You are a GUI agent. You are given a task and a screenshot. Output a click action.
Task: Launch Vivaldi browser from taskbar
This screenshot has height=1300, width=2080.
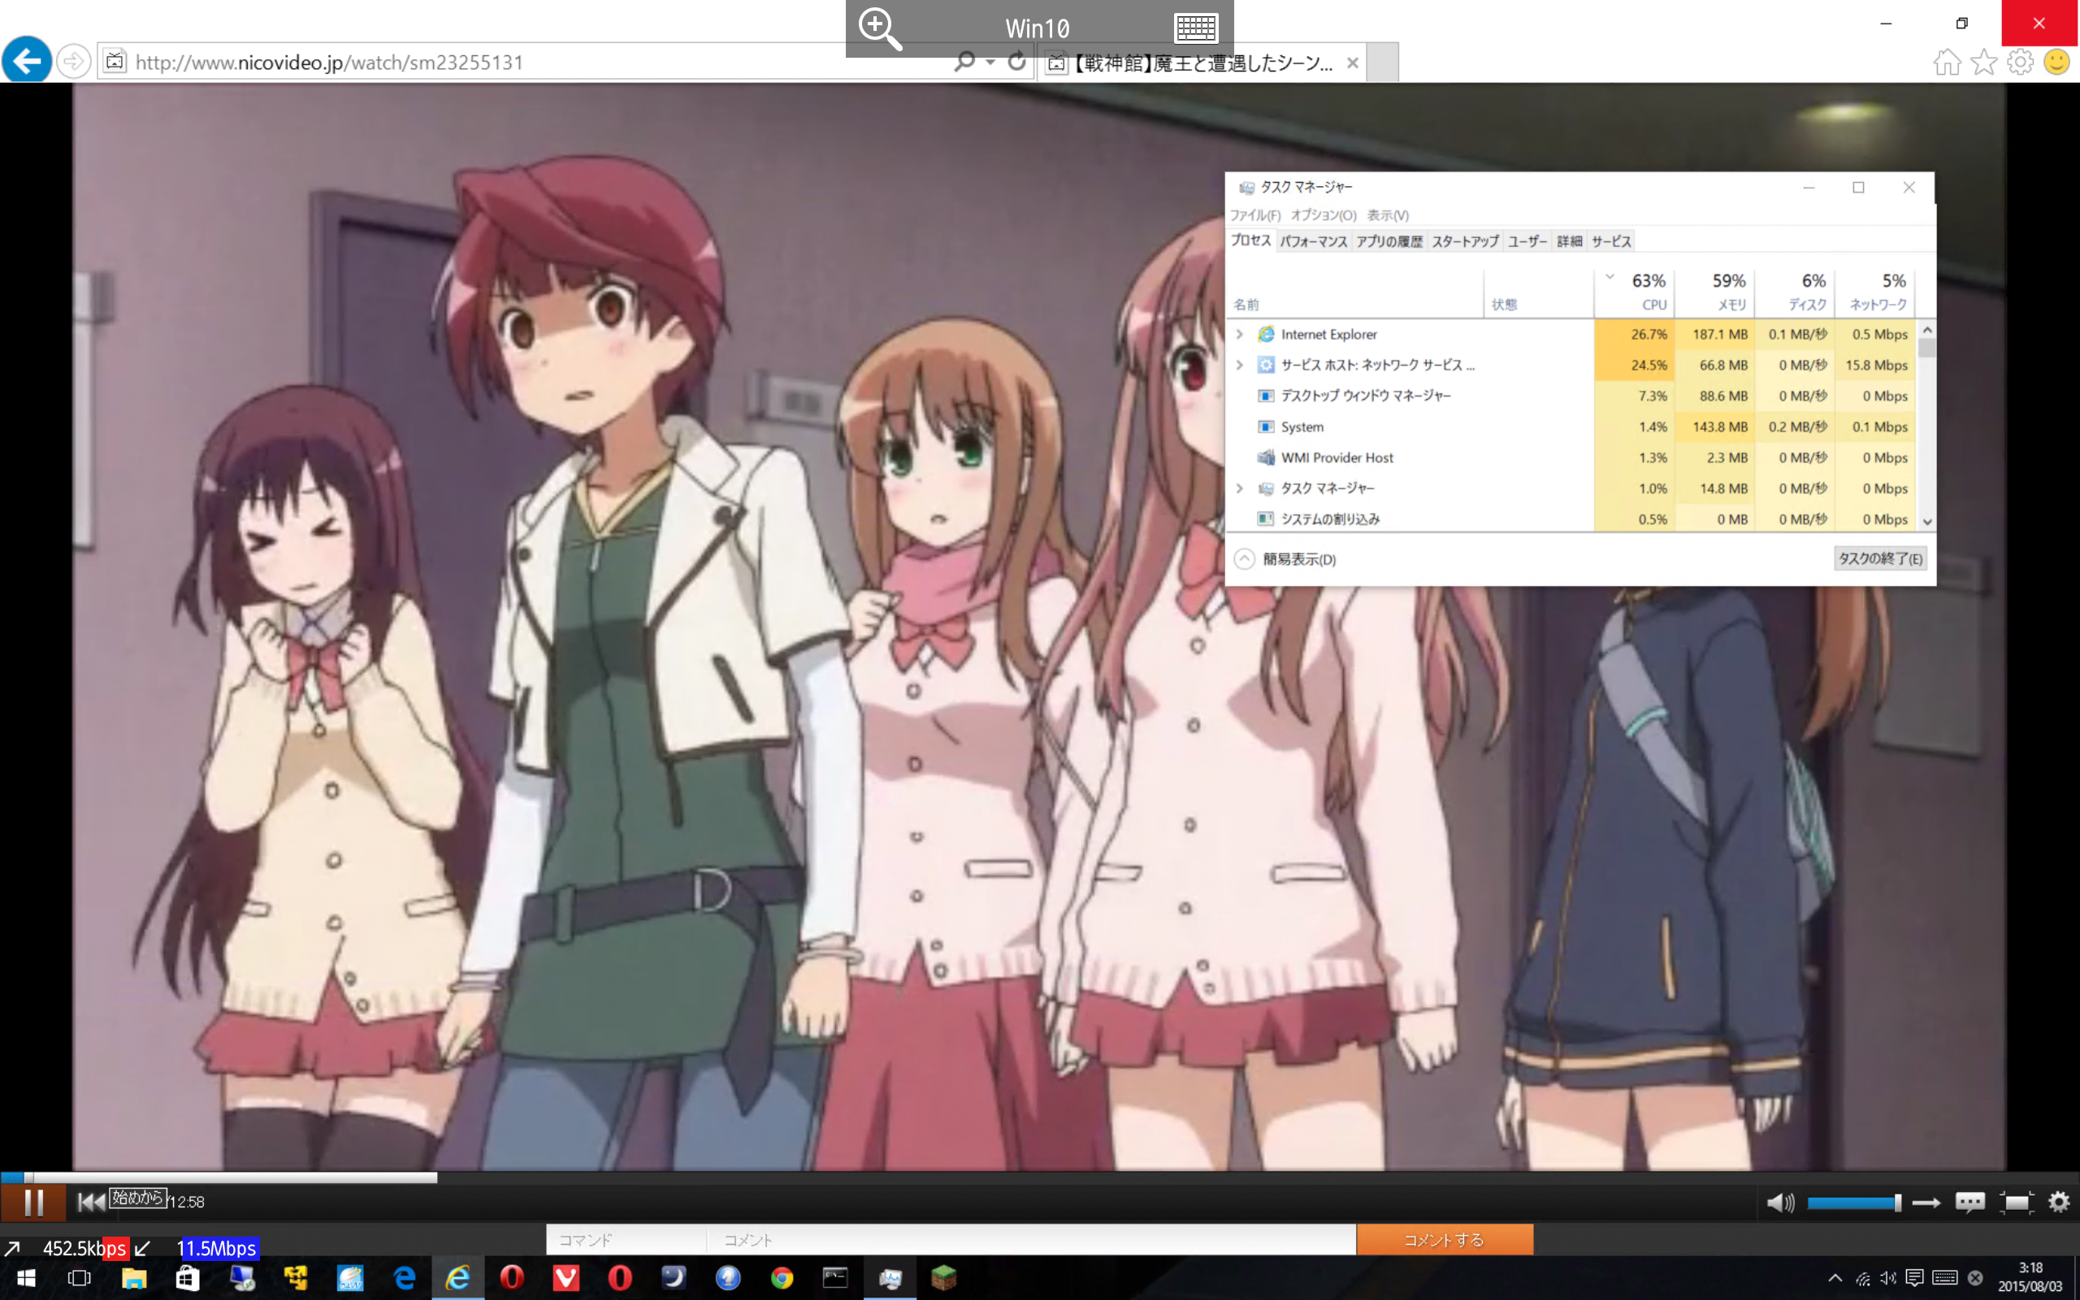click(565, 1279)
